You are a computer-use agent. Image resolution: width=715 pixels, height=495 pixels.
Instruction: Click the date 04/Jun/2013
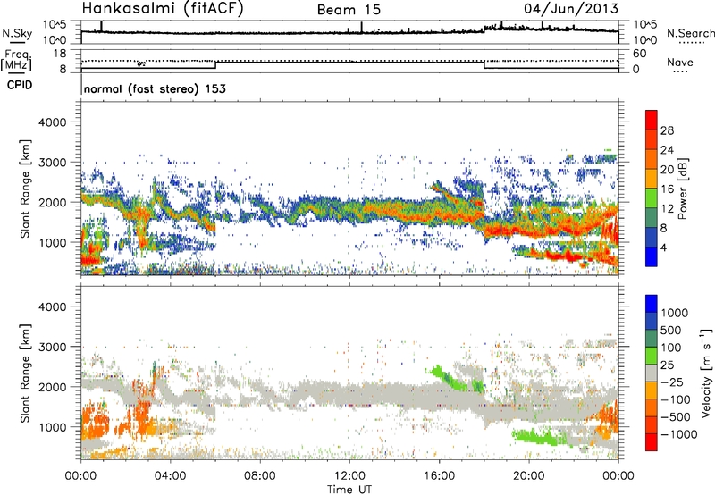click(571, 9)
